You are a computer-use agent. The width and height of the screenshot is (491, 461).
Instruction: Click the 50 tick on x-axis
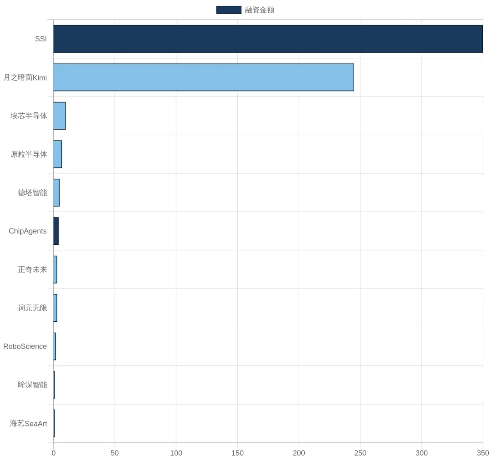point(115,453)
